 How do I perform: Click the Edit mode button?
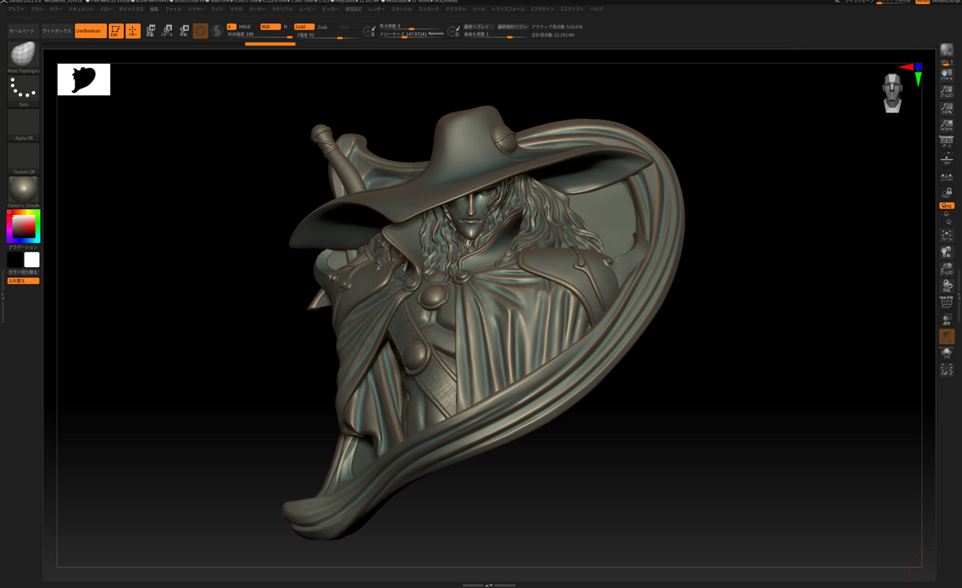tap(116, 31)
